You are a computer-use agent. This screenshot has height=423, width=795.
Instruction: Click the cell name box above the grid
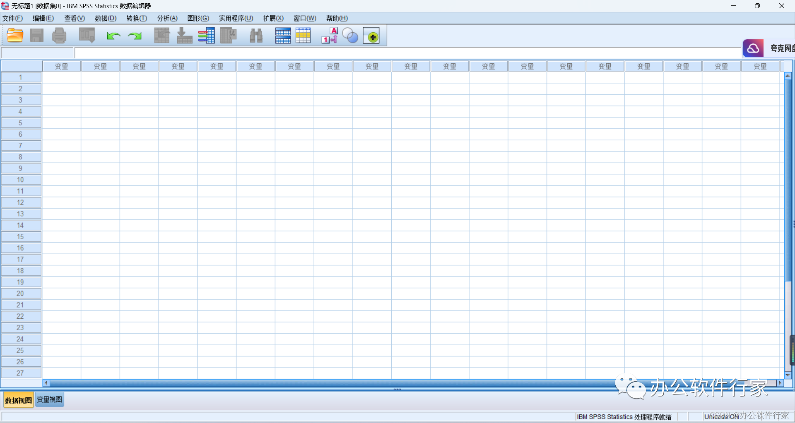(x=37, y=53)
